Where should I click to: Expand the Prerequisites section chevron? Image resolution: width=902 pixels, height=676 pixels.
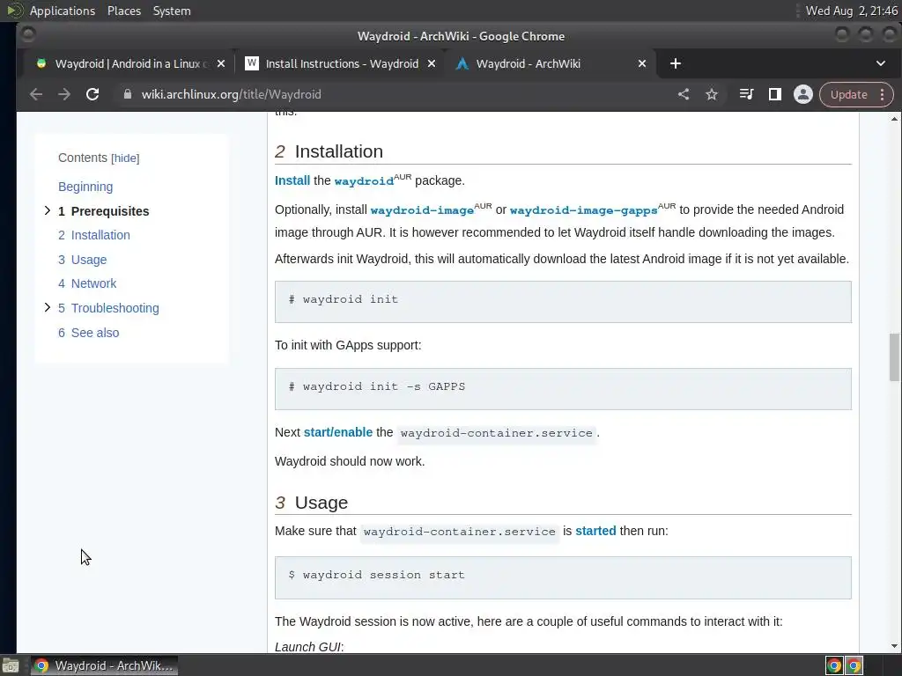click(x=48, y=211)
